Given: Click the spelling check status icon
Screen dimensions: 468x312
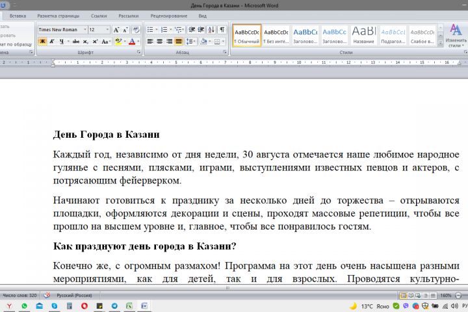Looking at the screenshot, I should [47, 295].
